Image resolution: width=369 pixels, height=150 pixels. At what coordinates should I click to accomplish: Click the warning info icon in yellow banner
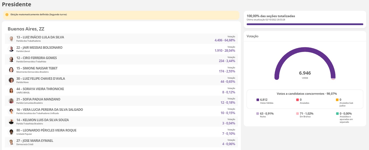[x=7, y=15]
